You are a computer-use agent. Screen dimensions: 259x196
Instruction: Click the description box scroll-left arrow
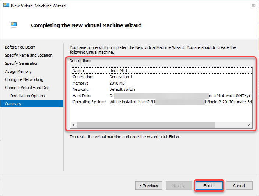[x=74, y=125]
